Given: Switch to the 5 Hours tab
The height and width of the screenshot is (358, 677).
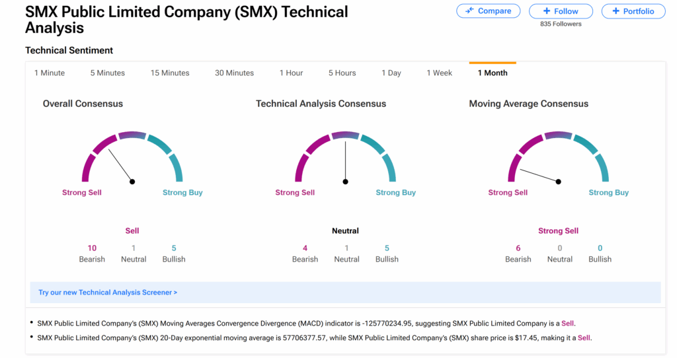Looking at the screenshot, I should (342, 73).
